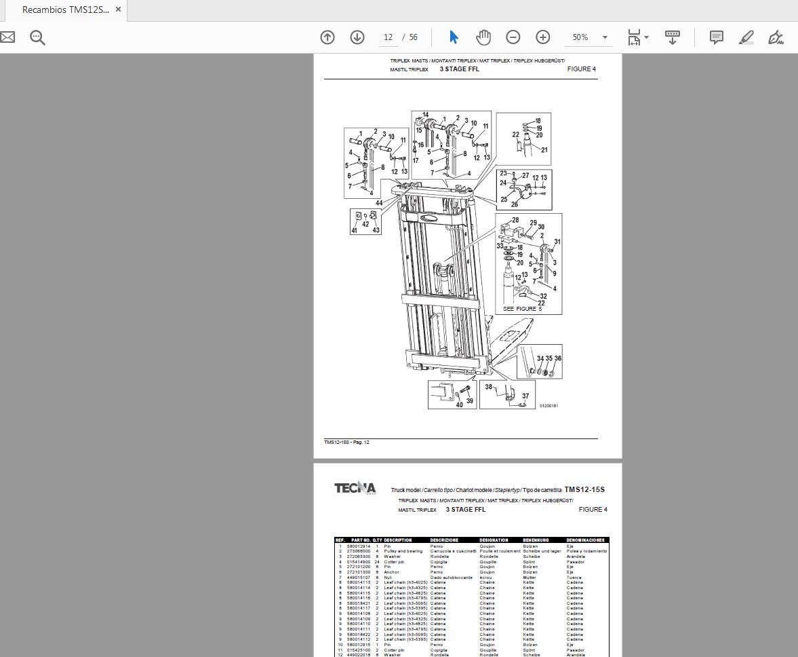798x657 pixels.
Task: Go to next page with down arrow
Action: pyautogui.click(x=357, y=37)
